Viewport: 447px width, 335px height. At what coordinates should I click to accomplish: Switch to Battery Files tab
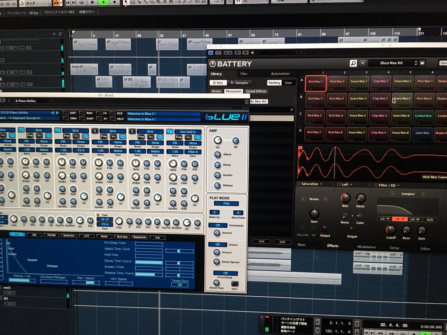coord(244,74)
